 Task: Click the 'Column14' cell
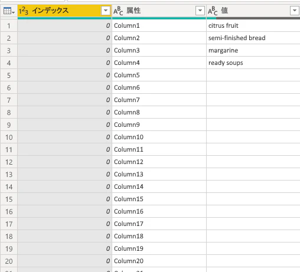tap(159, 186)
